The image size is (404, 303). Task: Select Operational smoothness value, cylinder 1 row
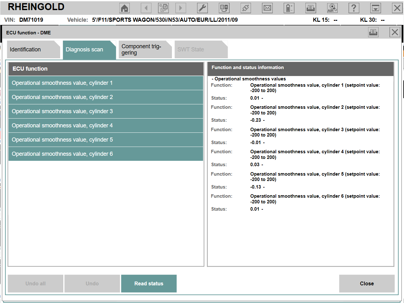106,83
